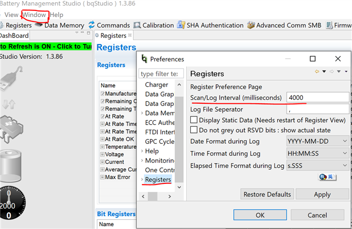
Task: Close the Registers view tab
Action: 131,36
